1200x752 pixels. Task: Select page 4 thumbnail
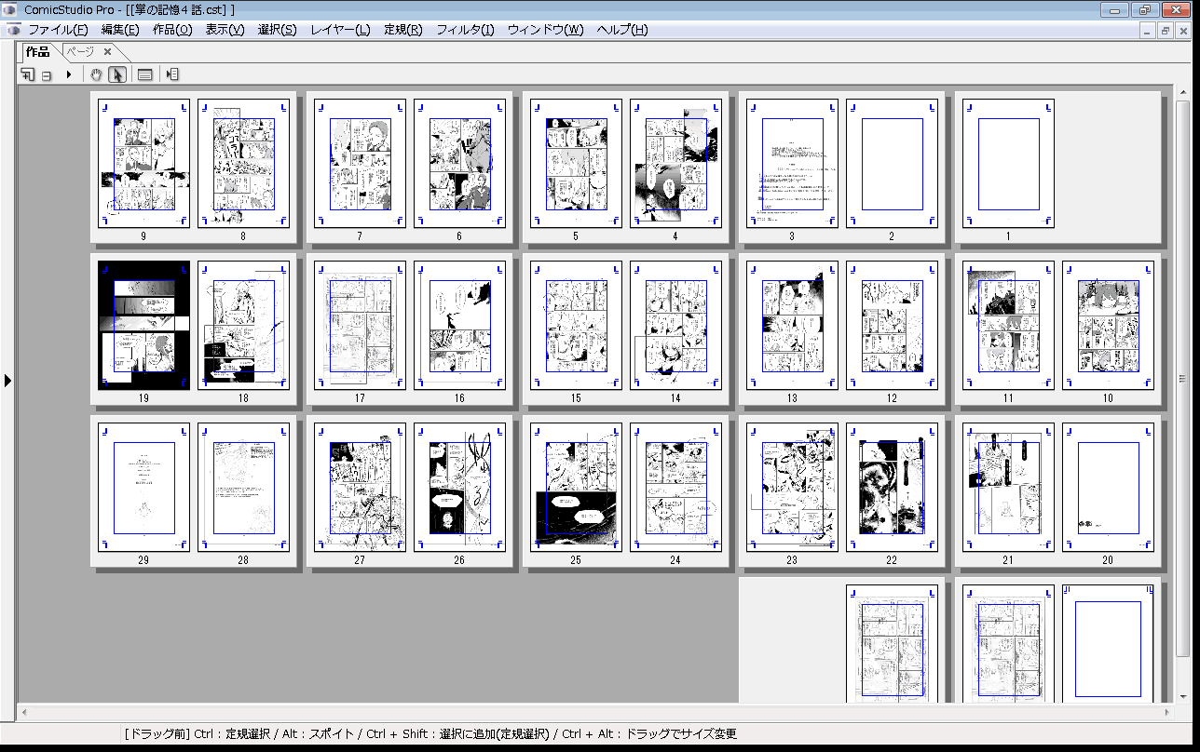[x=675, y=164]
